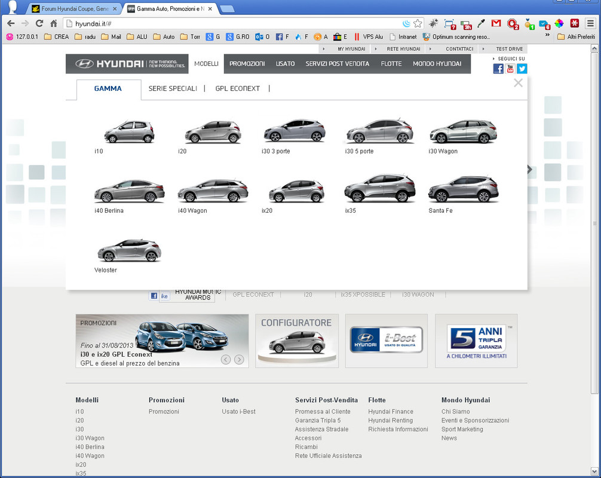
Task: Click the right carousel arrow beside overlay
Action: [x=530, y=170]
